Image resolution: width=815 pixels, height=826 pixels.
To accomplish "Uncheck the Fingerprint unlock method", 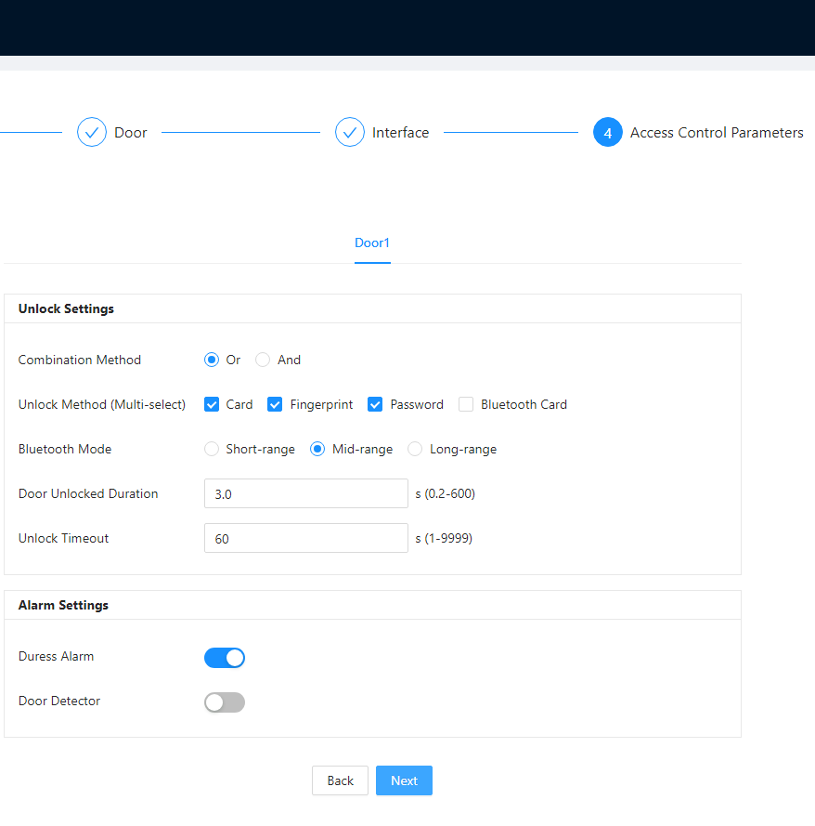I will pyautogui.click(x=275, y=404).
